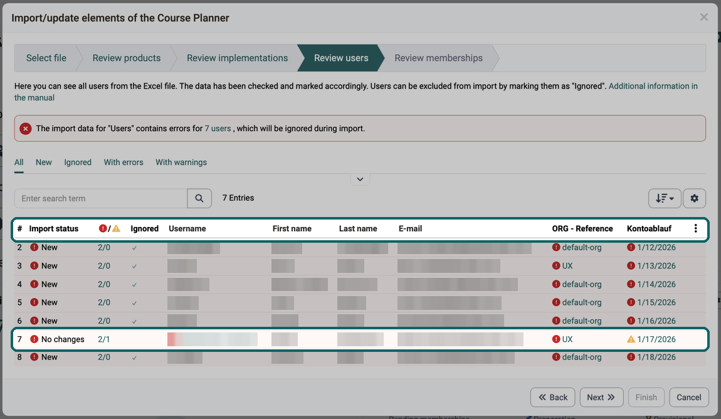Click the Cancel button
Viewport: 721px width, 419px height.
[x=689, y=398]
